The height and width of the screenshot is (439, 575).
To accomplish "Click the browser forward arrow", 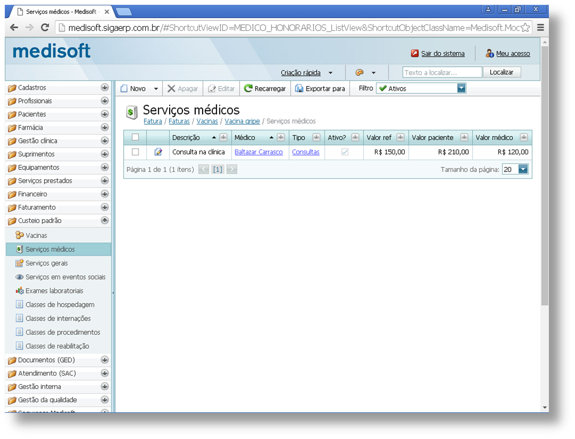I will (29, 28).
